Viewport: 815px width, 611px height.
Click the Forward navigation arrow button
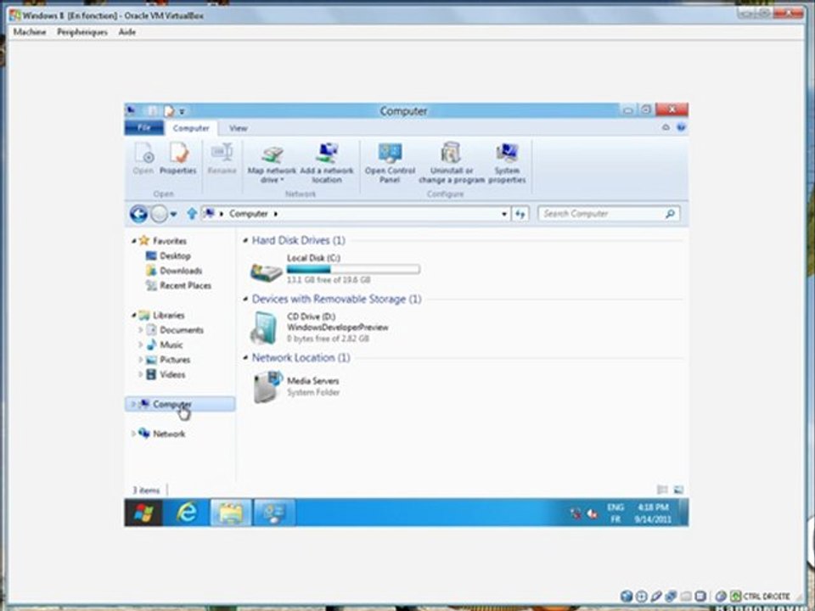click(160, 214)
